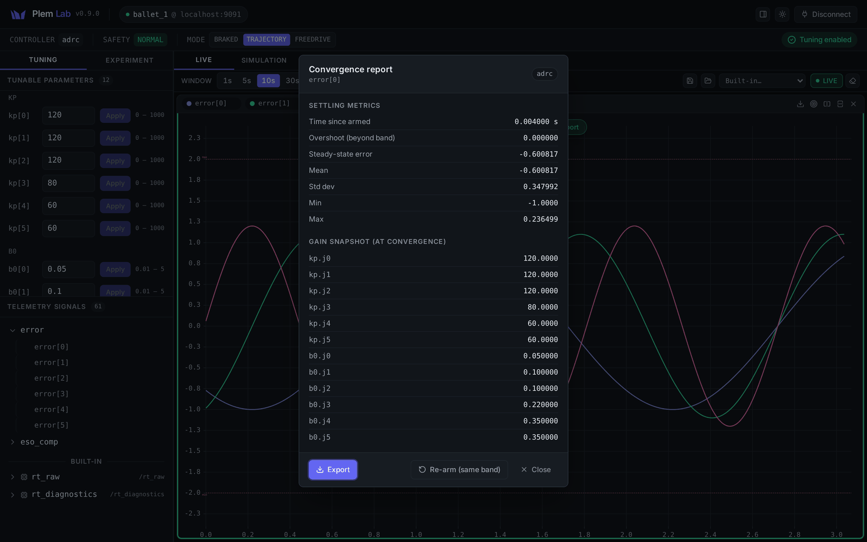Image resolution: width=867 pixels, height=542 pixels.
Task: Switch theme with the sun icon
Action: point(783,14)
